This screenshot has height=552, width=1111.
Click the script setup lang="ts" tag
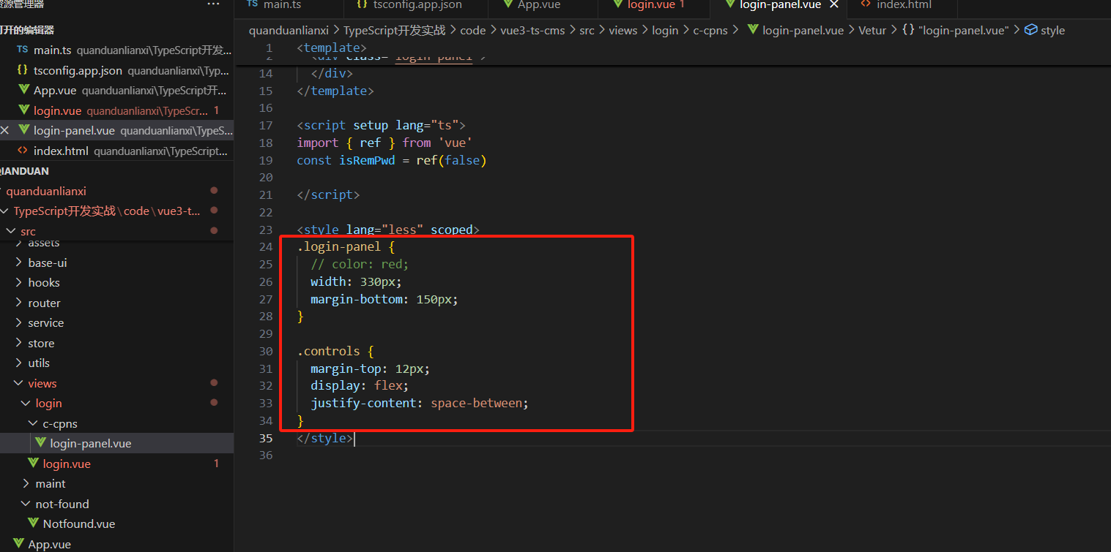pos(381,125)
